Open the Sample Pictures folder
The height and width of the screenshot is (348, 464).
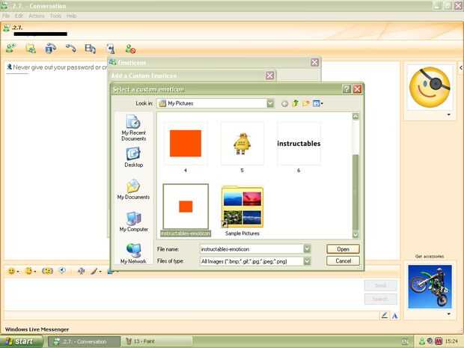click(x=242, y=210)
